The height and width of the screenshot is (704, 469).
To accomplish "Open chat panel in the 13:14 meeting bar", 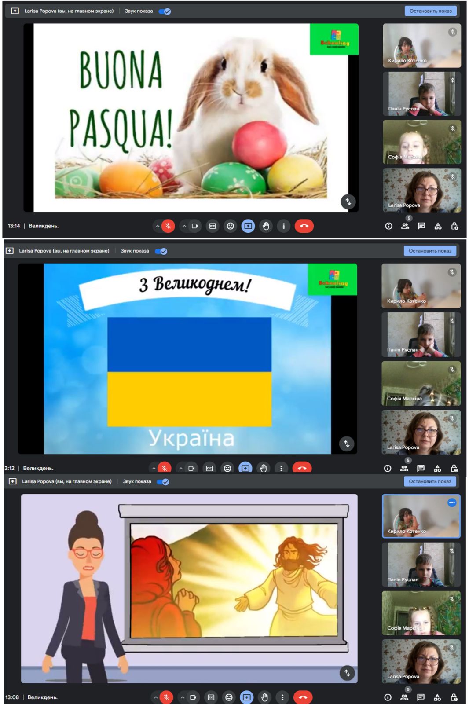I will pyautogui.click(x=421, y=226).
